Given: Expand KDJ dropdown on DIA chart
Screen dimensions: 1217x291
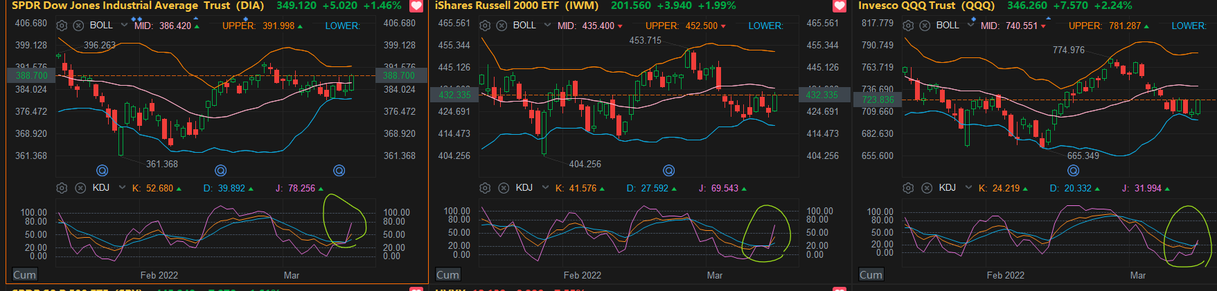Looking at the screenshot, I should [x=122, y=187].
